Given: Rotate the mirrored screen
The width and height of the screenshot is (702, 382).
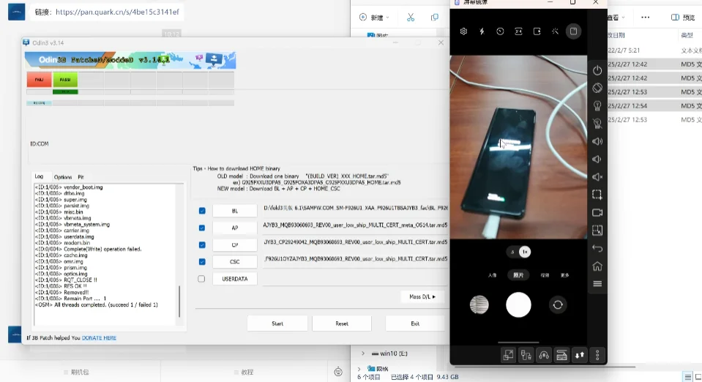Looking at the screenshot, I should [597, 88].
